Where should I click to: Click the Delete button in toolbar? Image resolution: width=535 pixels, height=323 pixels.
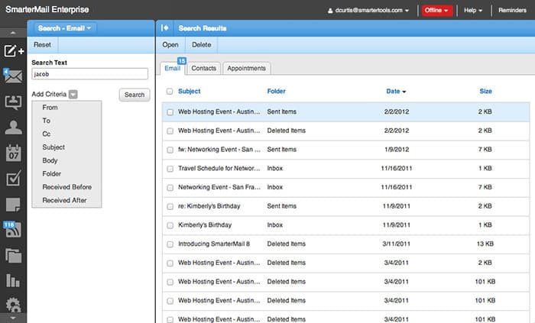tap(201, 44)
